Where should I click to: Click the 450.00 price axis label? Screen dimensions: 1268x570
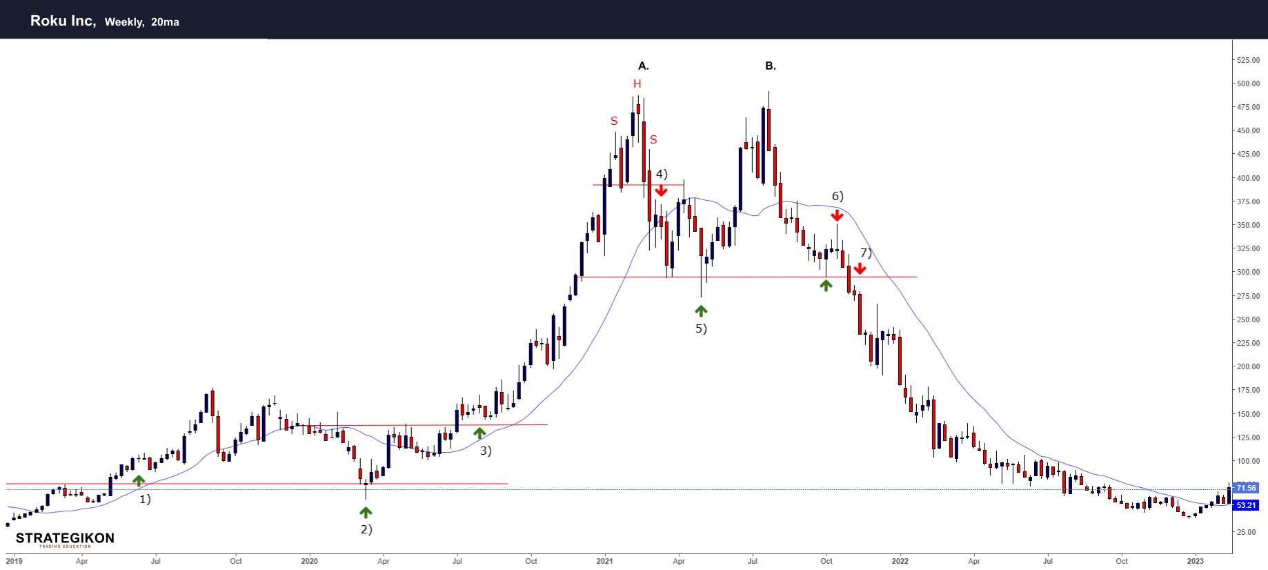coord(1248,130)
